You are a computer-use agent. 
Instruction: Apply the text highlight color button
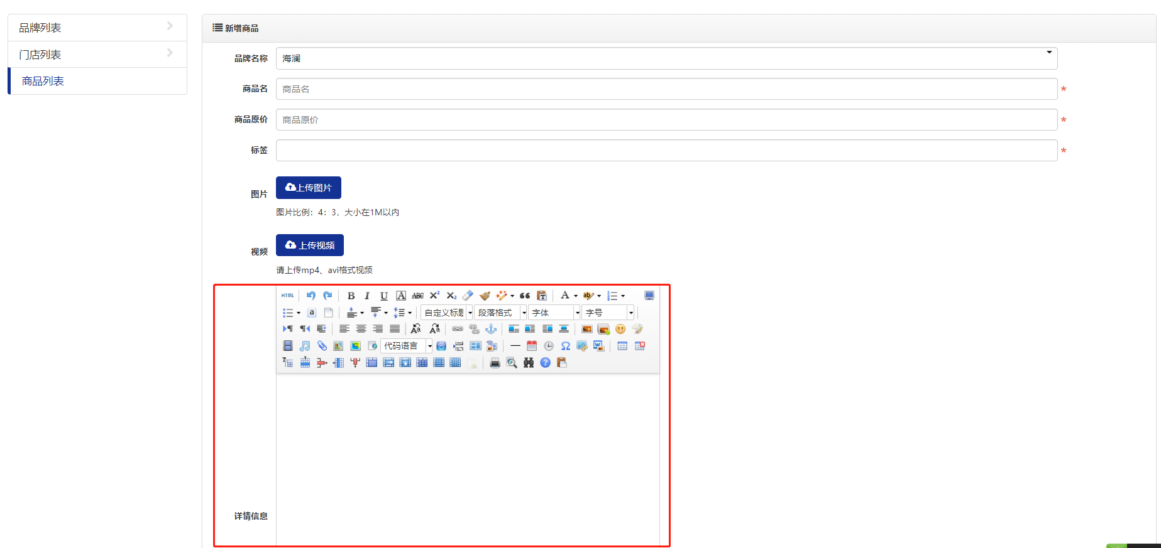588,296
